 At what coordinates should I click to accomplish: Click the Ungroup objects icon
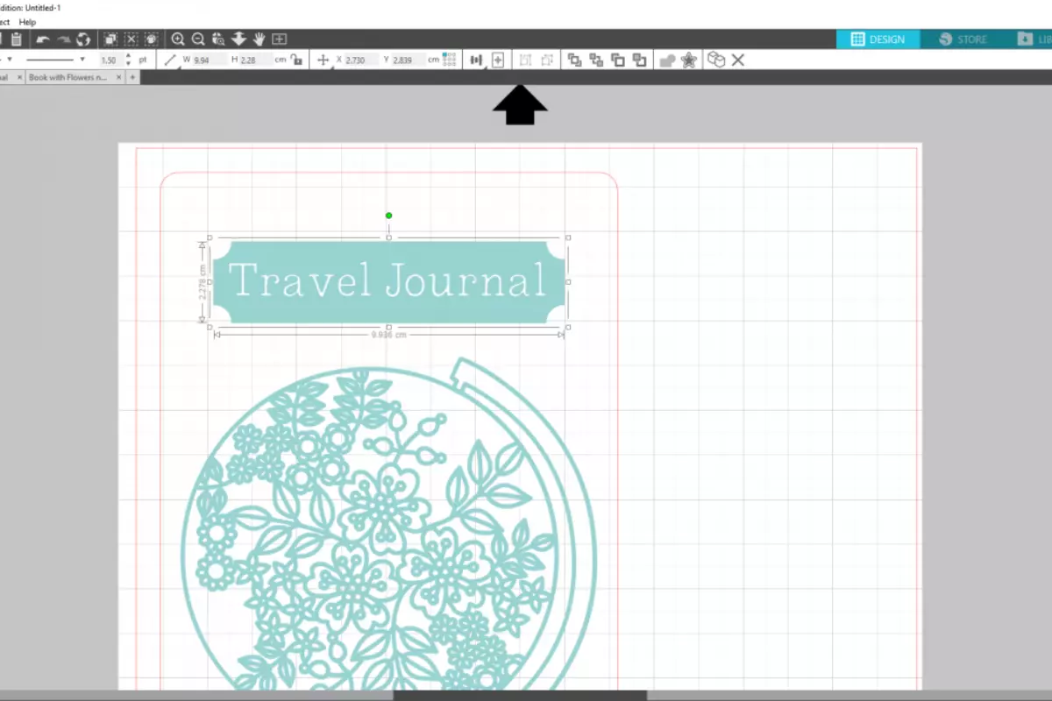[547, 60]
